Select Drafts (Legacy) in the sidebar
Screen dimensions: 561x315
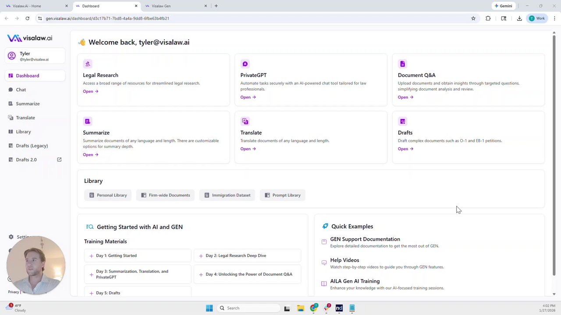35,146
